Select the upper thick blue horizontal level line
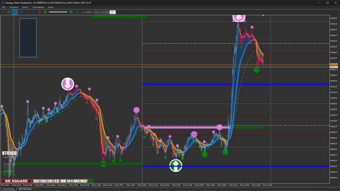Image resolution: width=340 pixels, height=191 pixels. 236,84
